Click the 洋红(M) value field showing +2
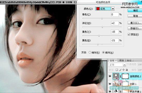The width and height of the screenshot is (142, 93). tap(115, 23)
